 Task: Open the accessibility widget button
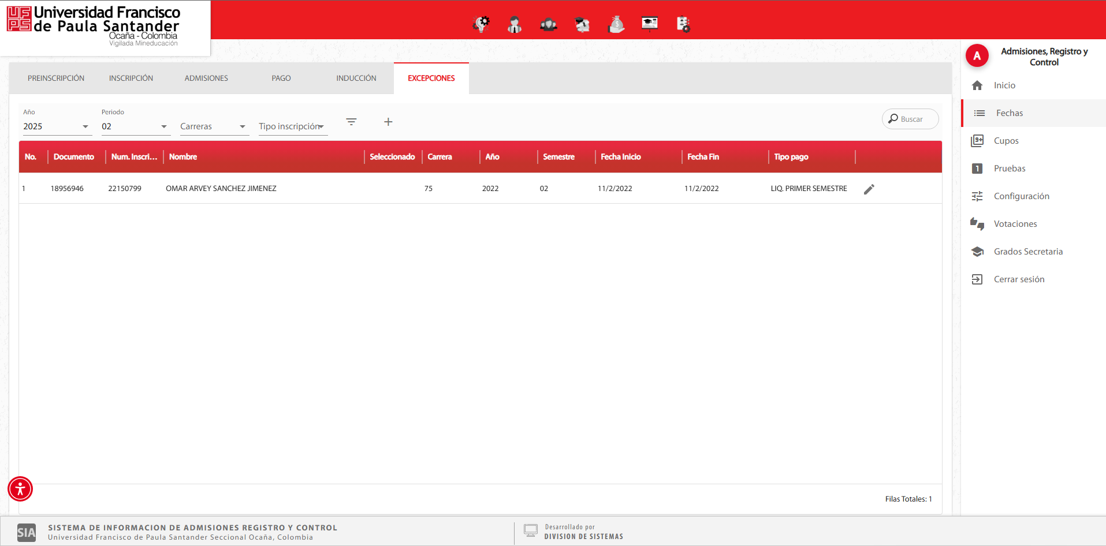[x=20, y=489]
